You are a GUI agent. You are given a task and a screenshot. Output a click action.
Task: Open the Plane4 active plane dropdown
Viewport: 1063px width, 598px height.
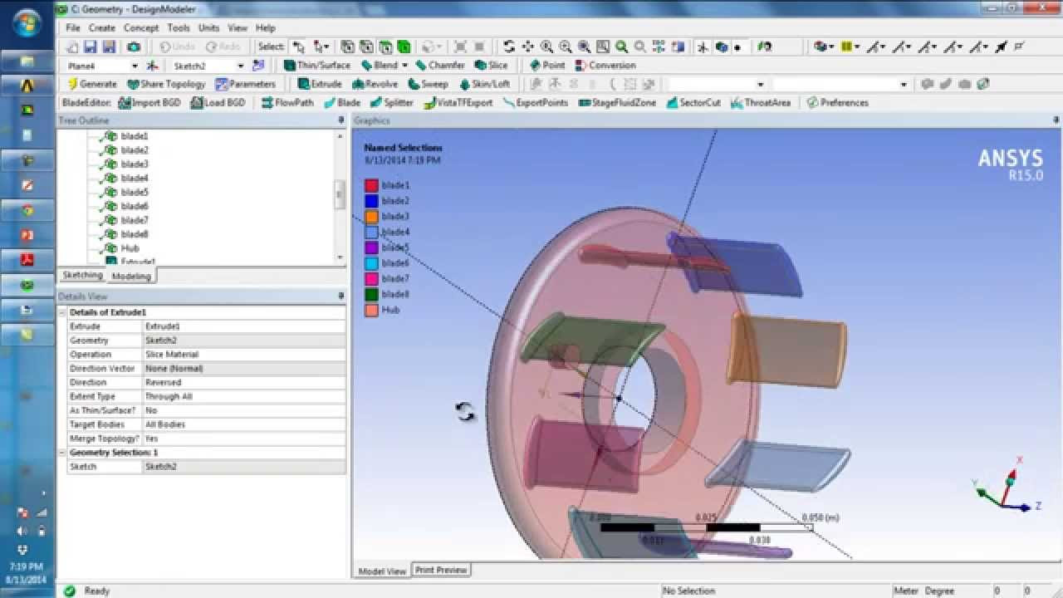[135, 66]
